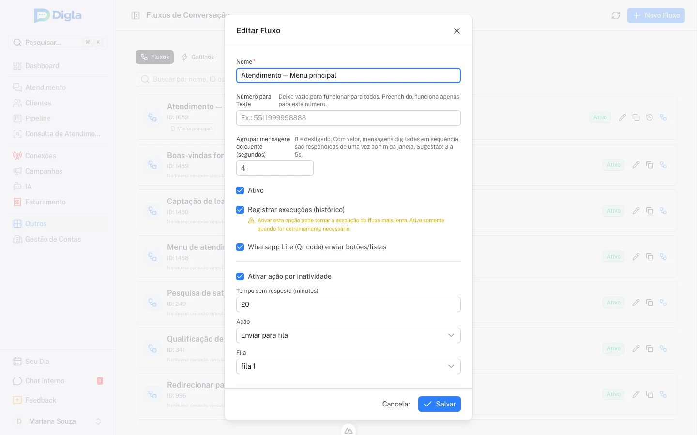Click the pencil edit icon for flow ID 1059
Screen dimensions: 697x435
[x=622, y=117]
